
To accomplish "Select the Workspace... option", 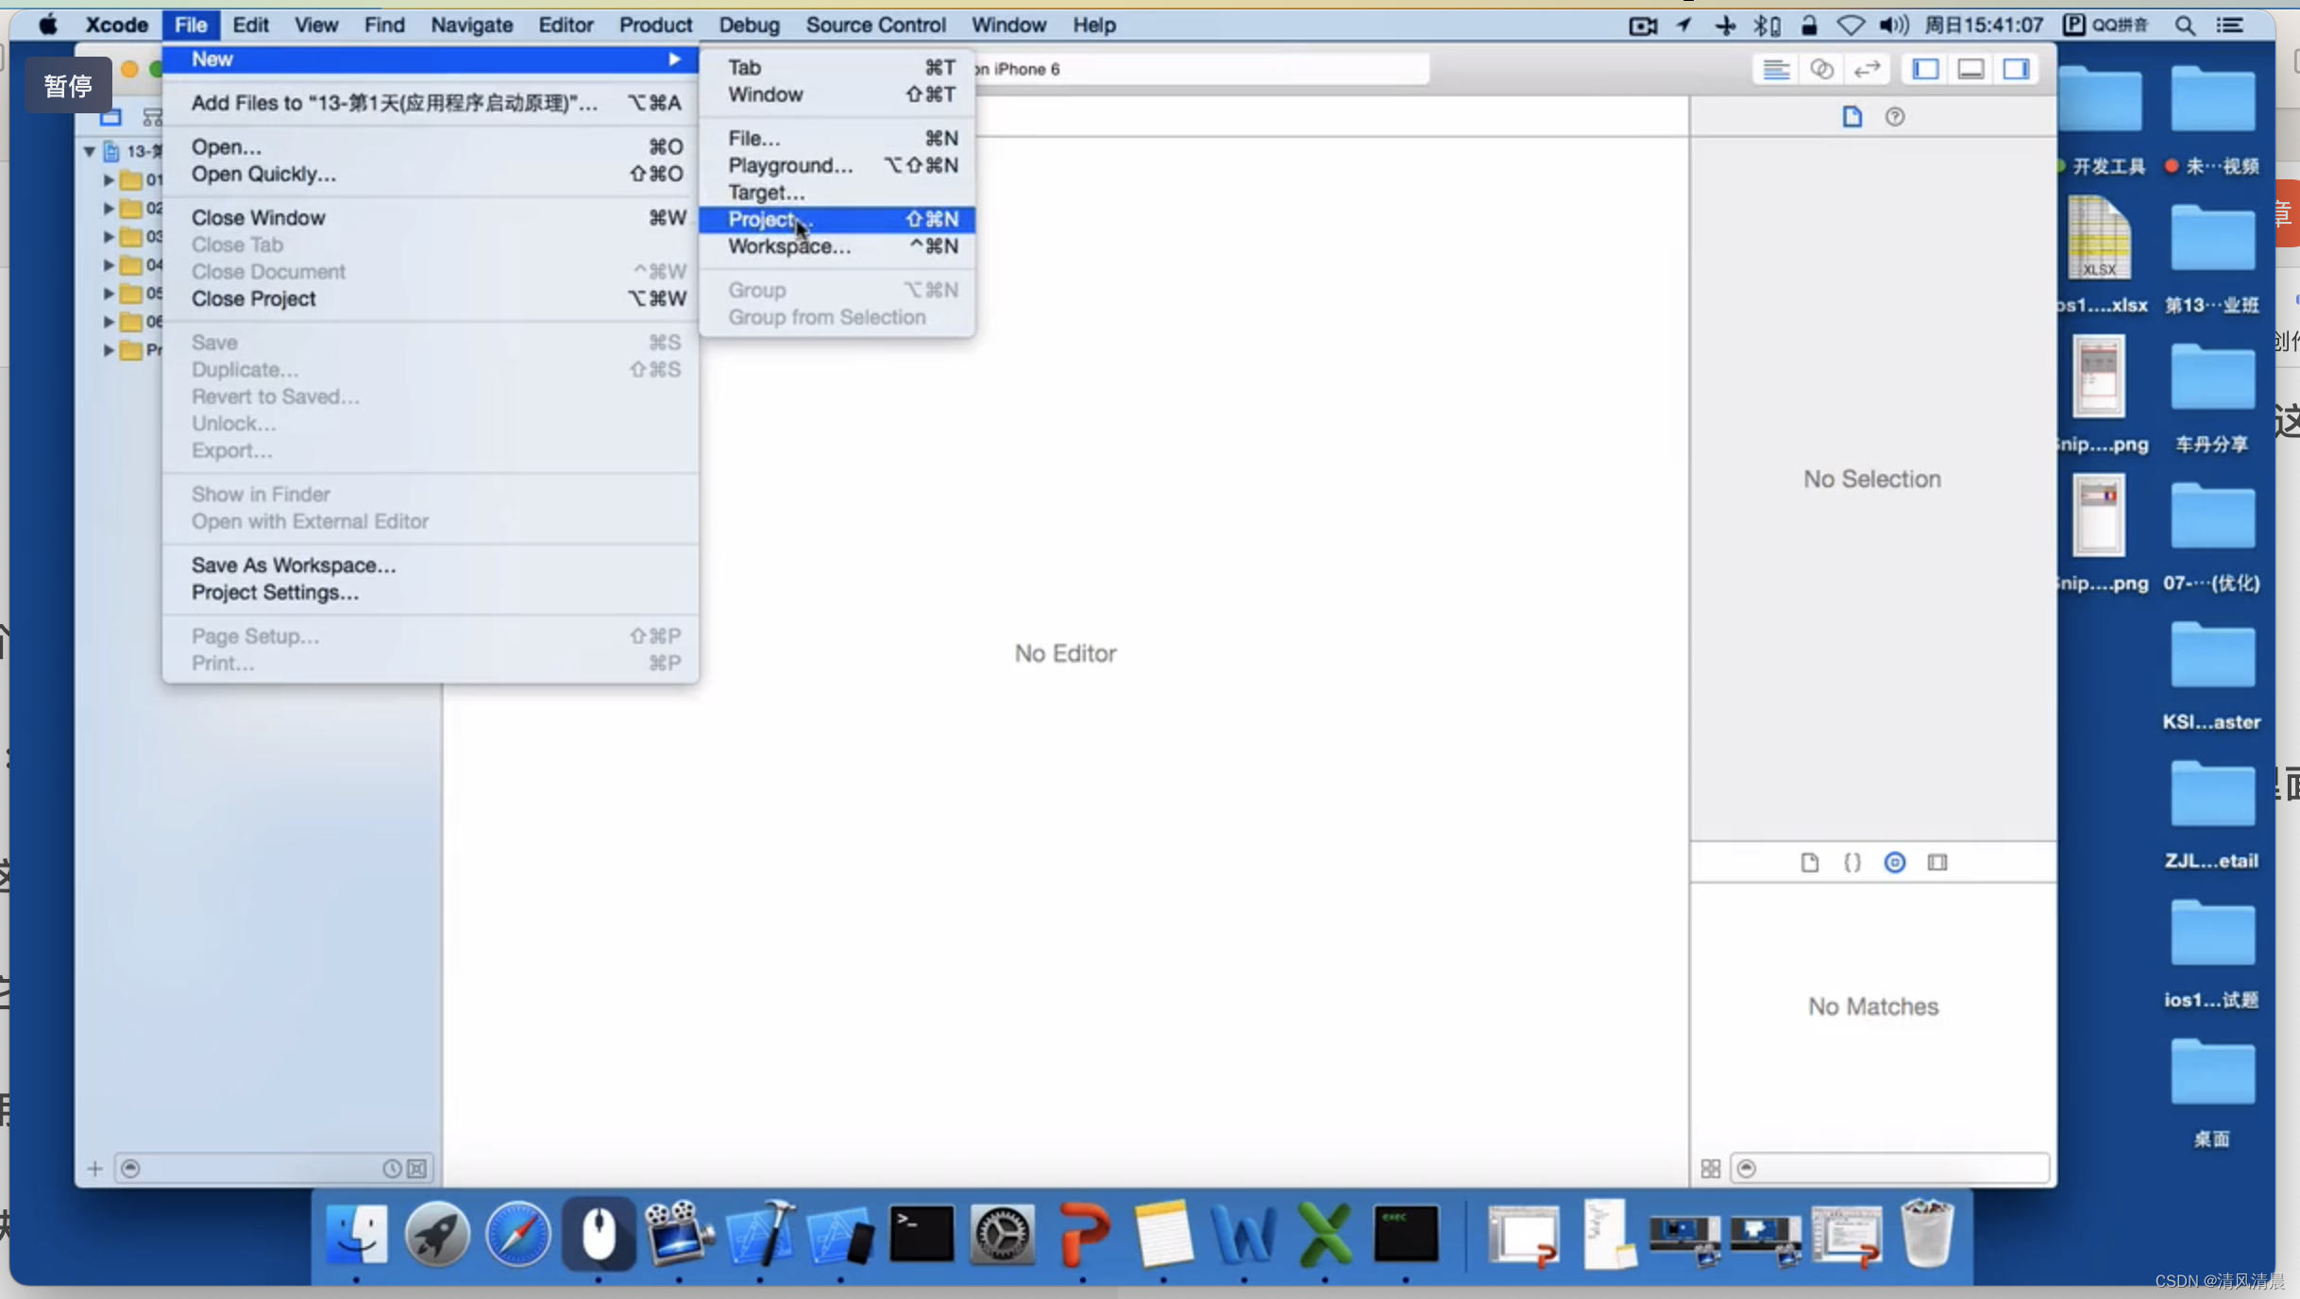I will 788,246.
